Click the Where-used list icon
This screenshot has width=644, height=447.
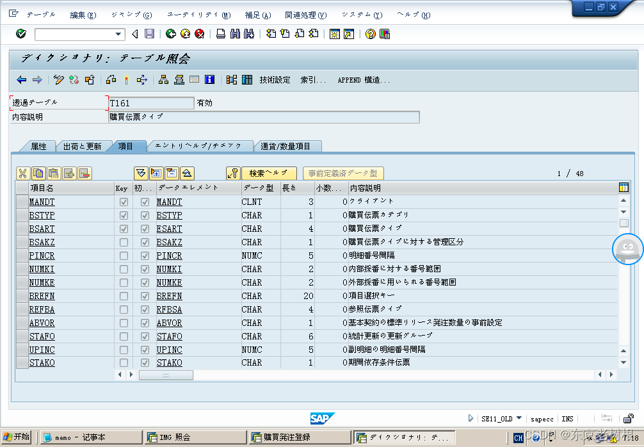click(142, 79)
